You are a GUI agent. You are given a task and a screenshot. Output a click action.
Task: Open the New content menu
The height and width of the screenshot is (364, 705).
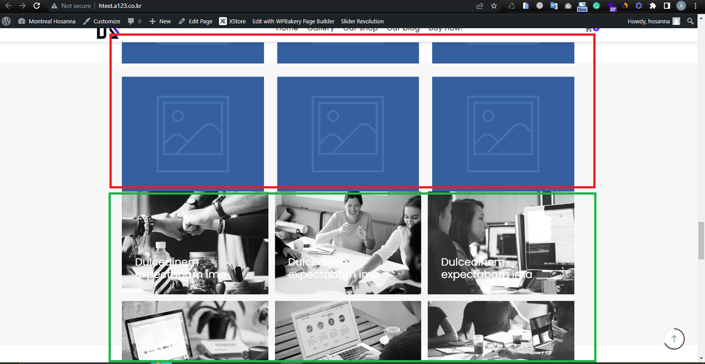(x=160, y=21)
